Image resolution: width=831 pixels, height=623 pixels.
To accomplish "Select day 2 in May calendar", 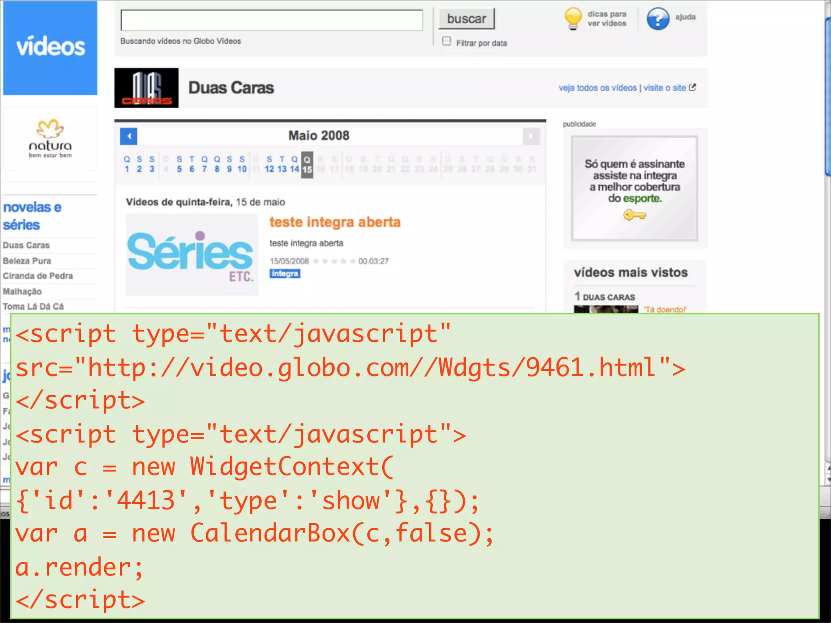I will point(139,164).
